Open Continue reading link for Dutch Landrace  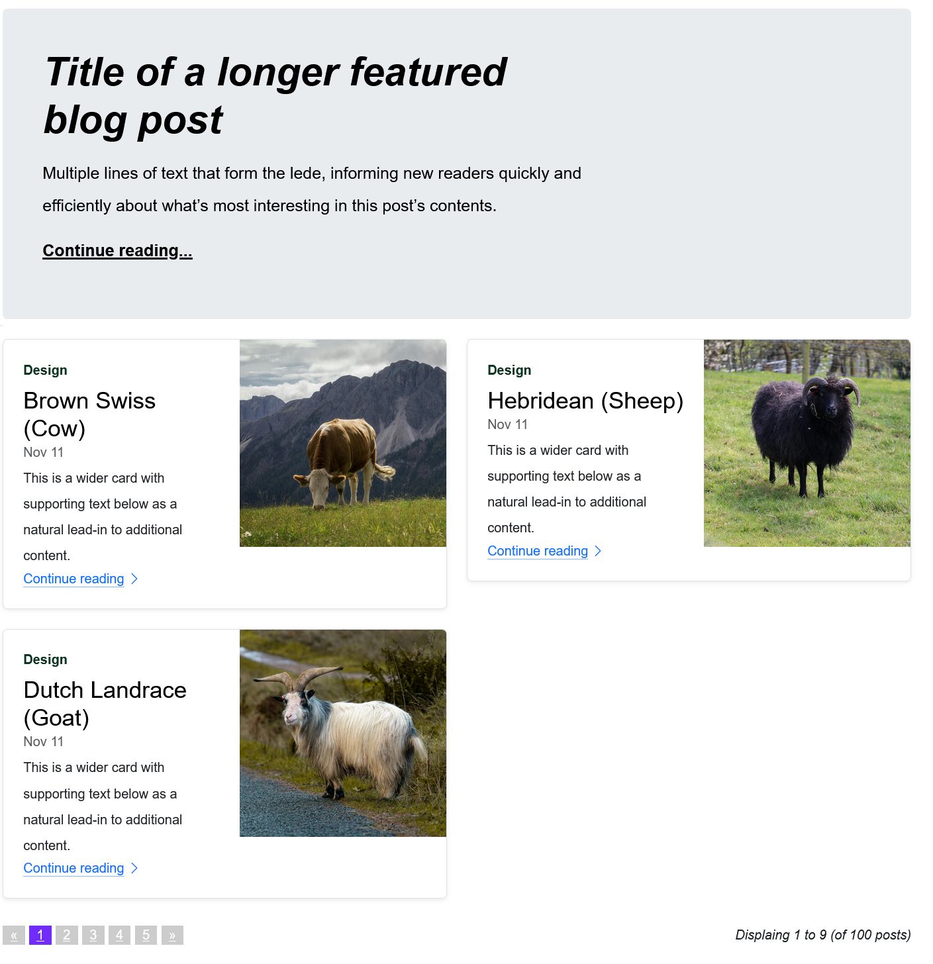tap(74, 869)
